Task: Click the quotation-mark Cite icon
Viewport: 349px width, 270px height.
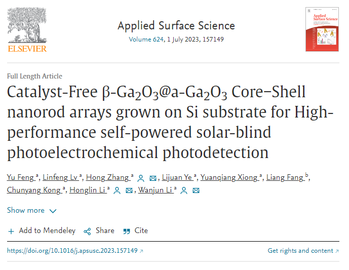Action: (x=127, y=232)
